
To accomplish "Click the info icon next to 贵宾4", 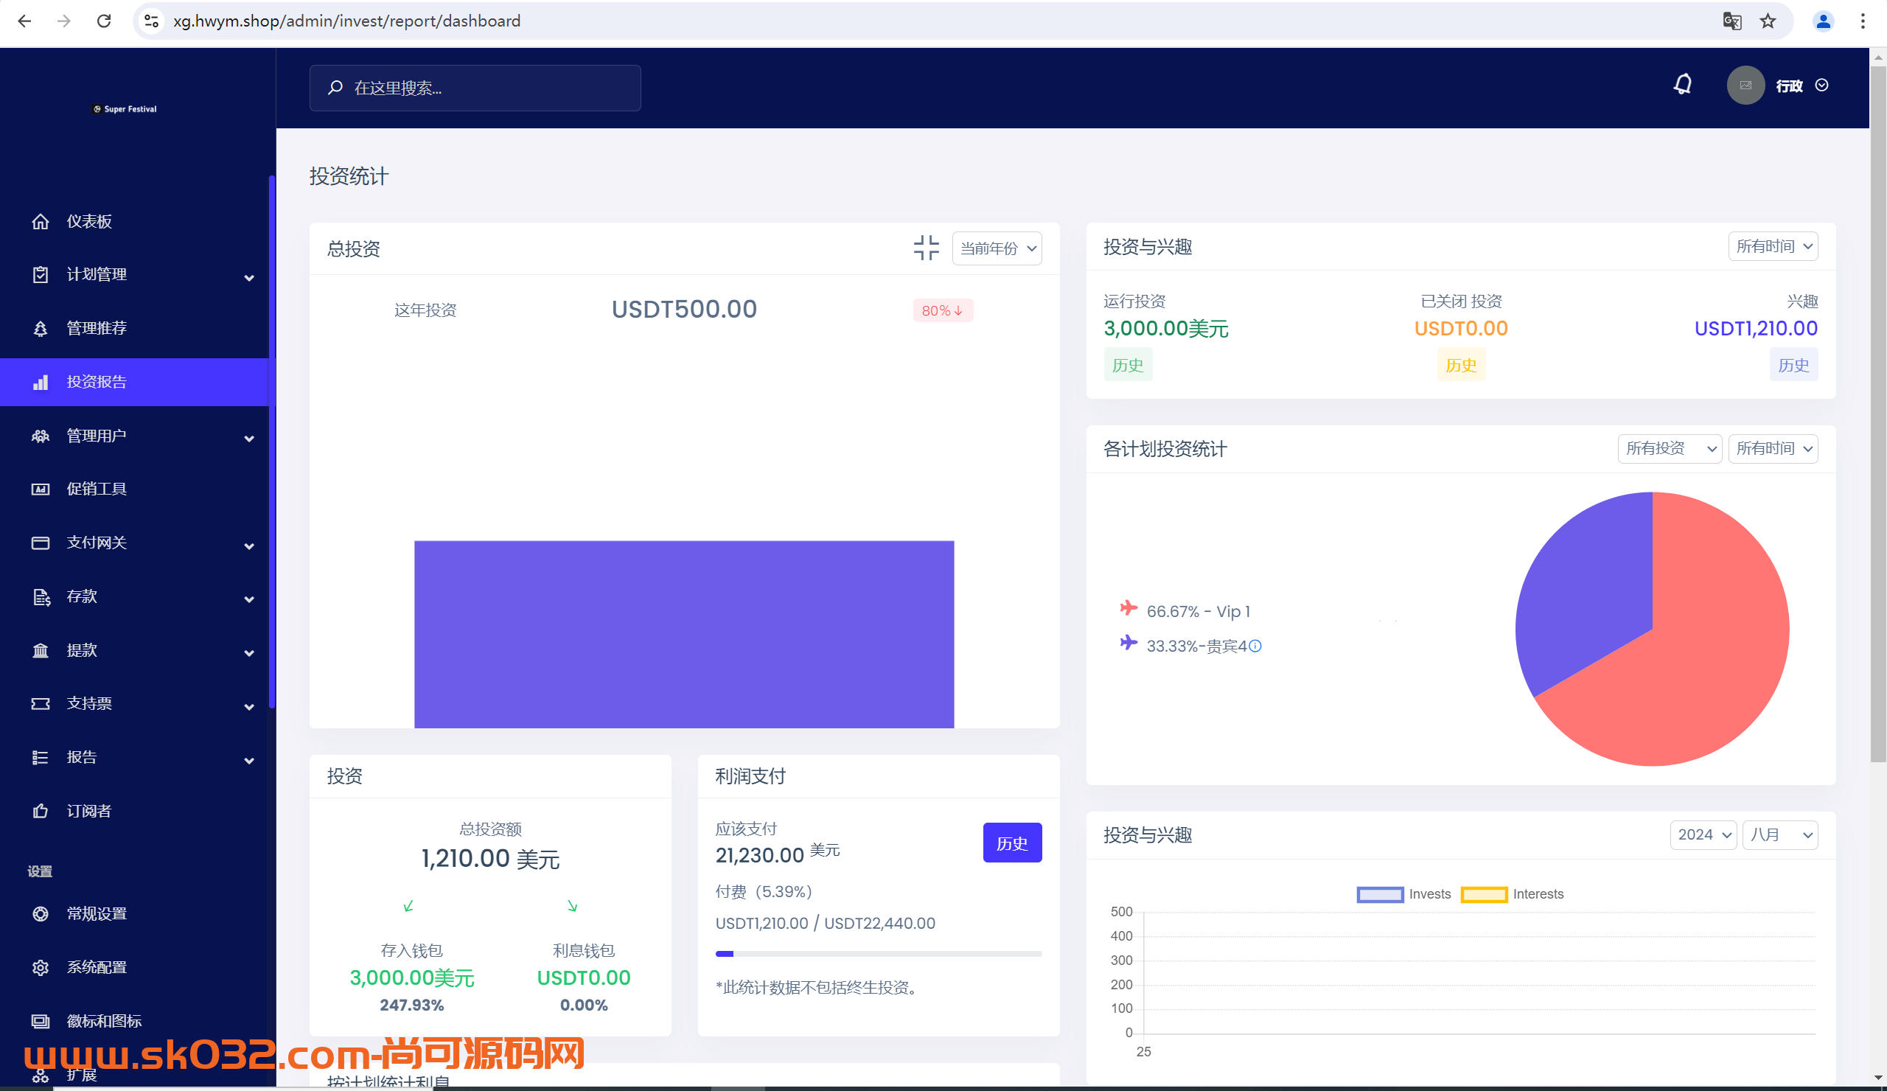I will (1256, 646).
